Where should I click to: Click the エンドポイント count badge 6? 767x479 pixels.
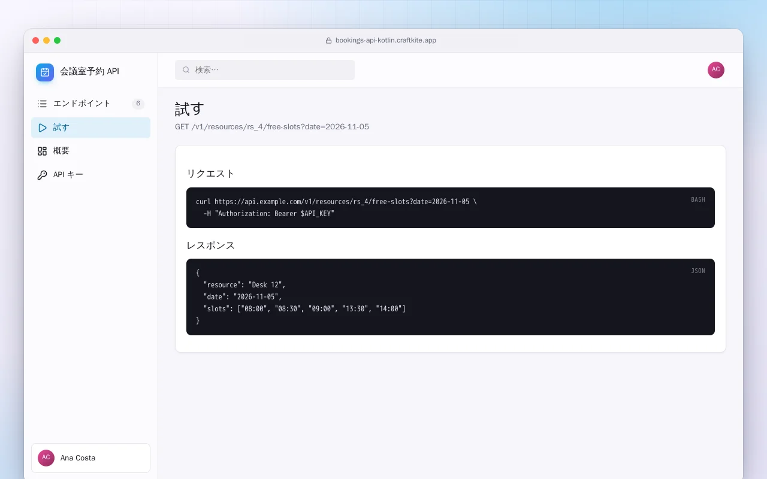tap(138, 104)
